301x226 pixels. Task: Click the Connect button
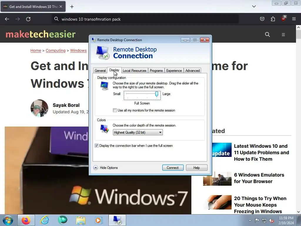(x=173, y=167)
